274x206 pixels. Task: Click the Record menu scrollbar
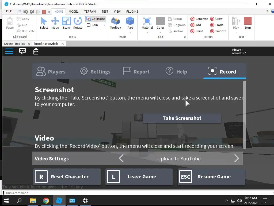click(245, 115)
